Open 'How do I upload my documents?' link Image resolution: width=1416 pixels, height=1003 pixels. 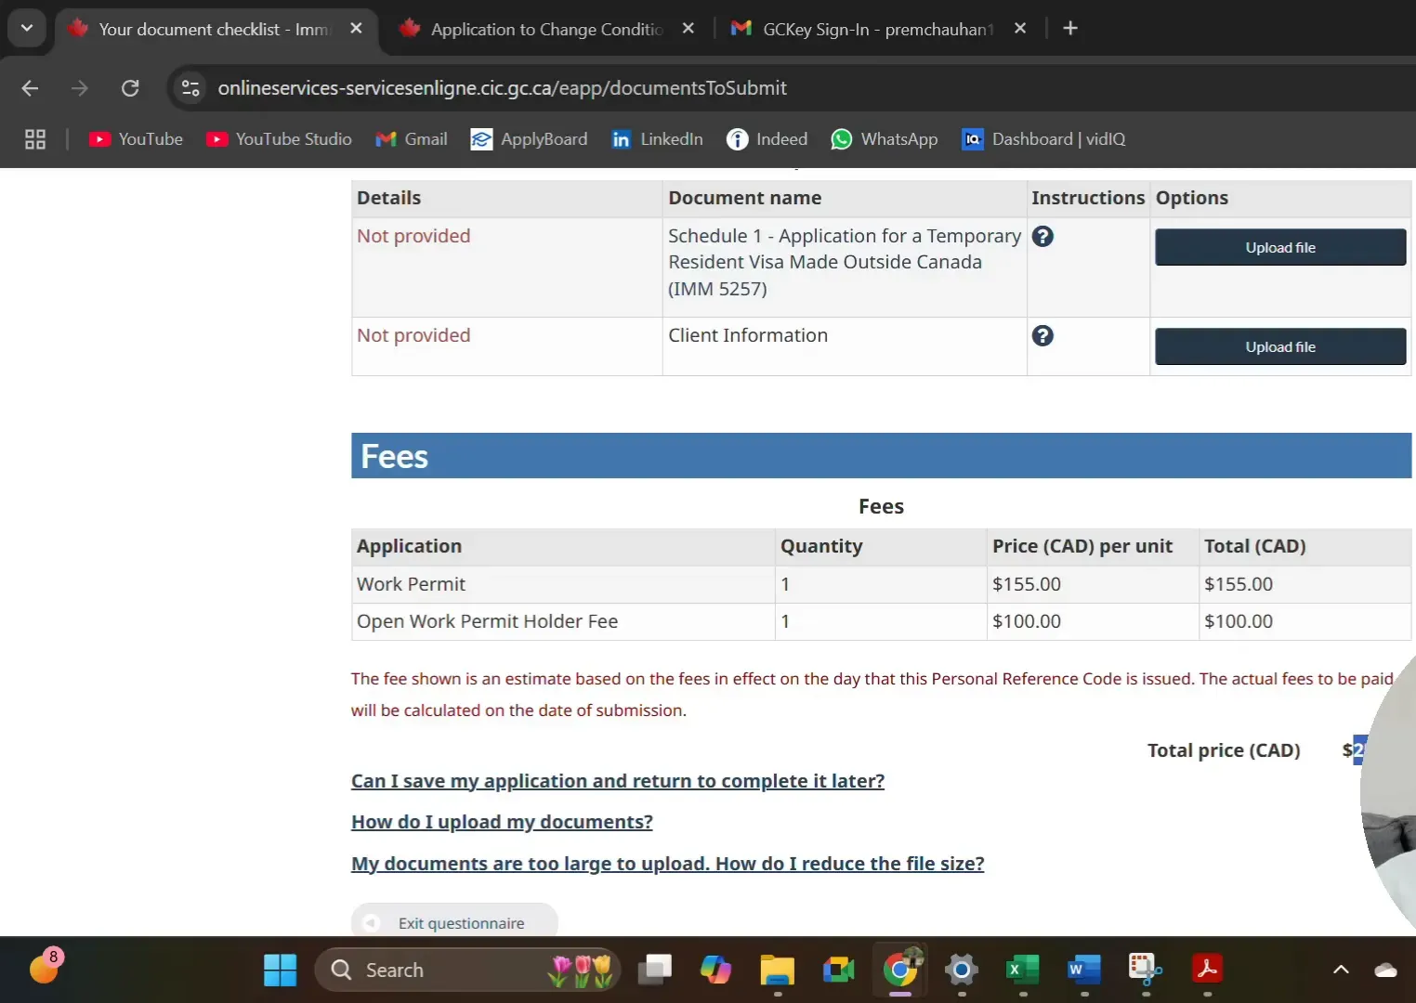[502, 822]
